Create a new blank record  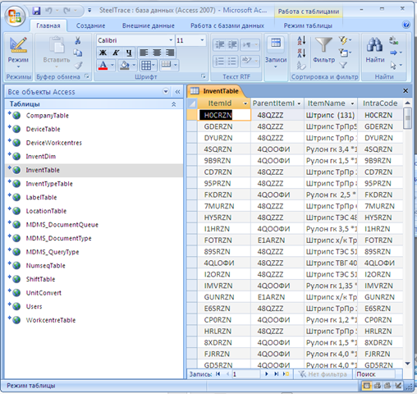(286, 373)
